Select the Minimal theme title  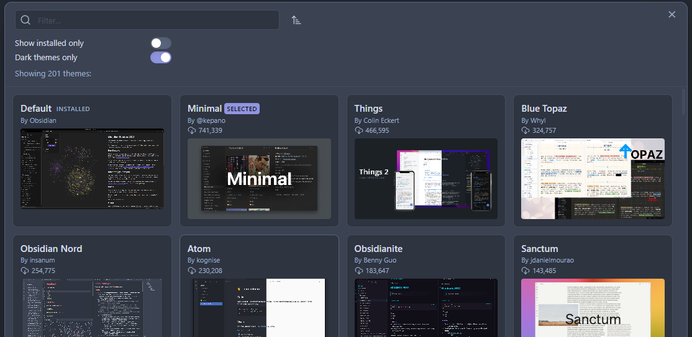click(x=204, y=109)
